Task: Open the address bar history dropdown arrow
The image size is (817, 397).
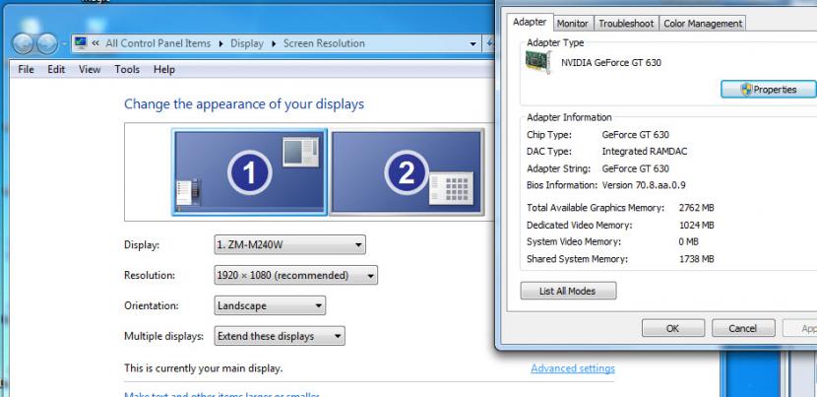Action: (x=474, y=44)
